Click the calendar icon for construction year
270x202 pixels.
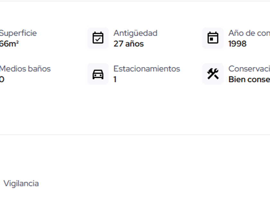213,38
